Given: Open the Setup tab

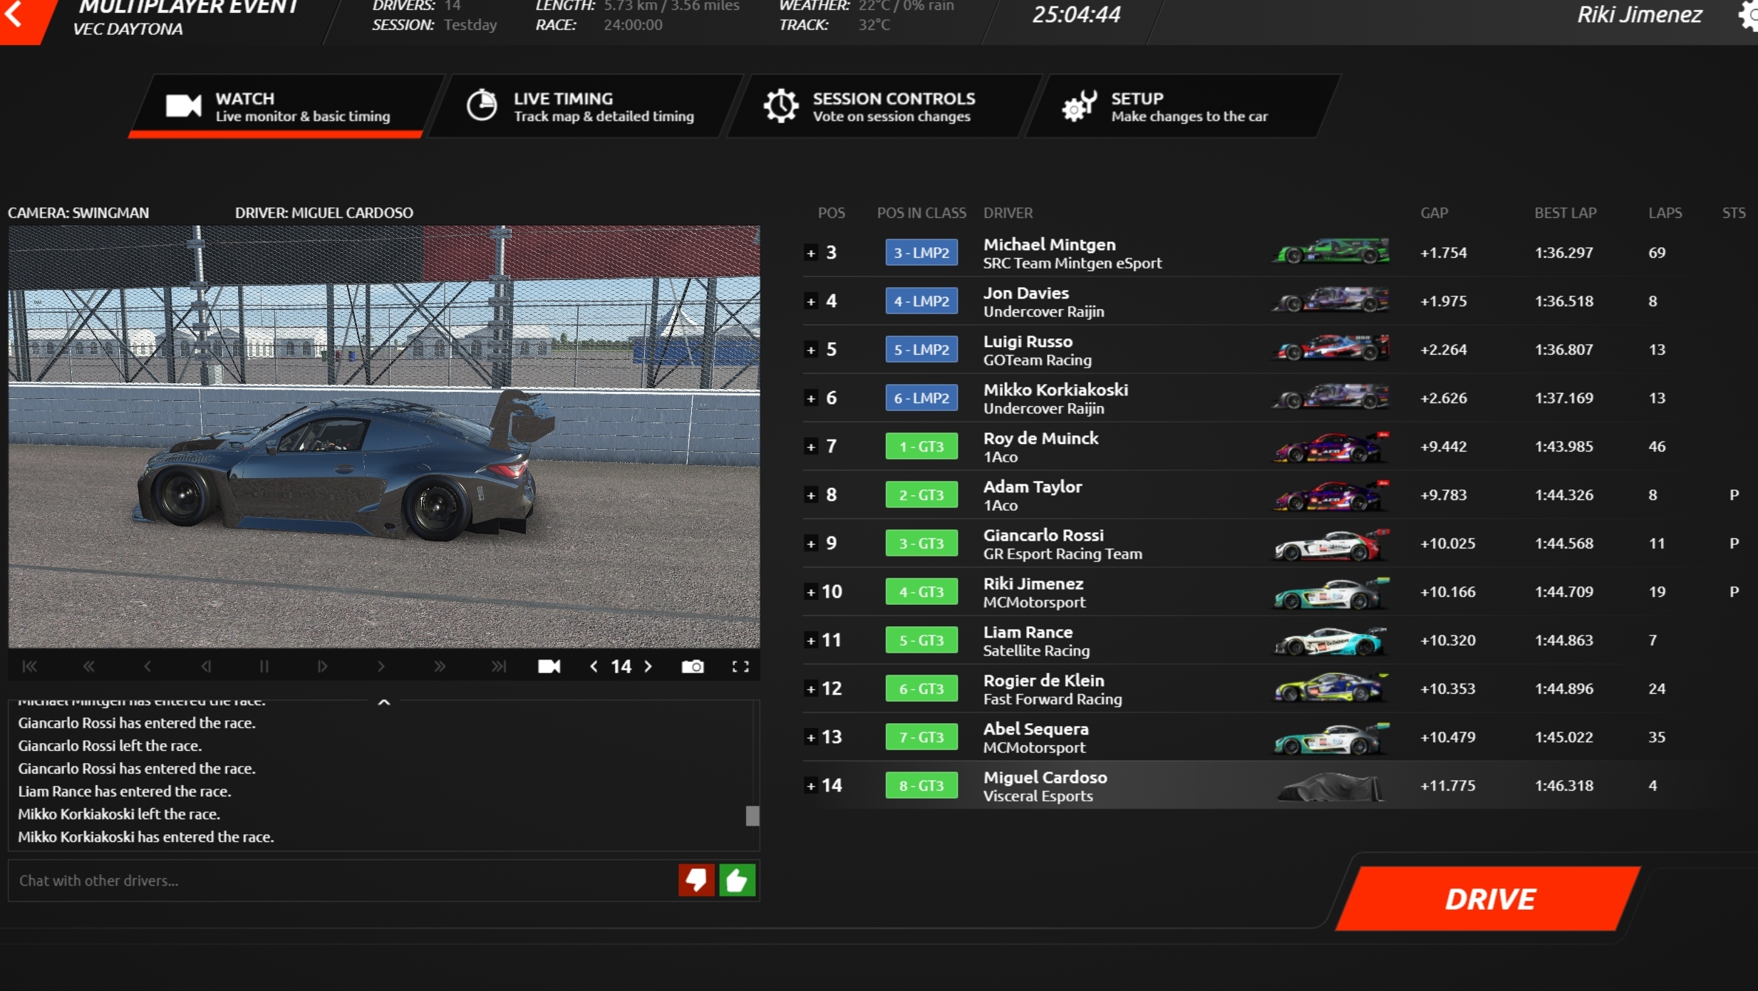Looking at the screenshot, I should click(x=1176, y=107).
